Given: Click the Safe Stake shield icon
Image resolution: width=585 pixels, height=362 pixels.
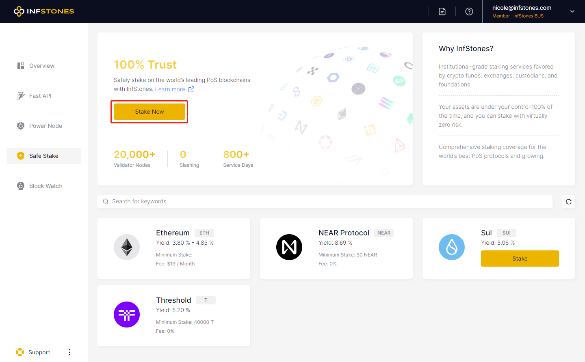Looking at the screenshot, I should (21, 156).
